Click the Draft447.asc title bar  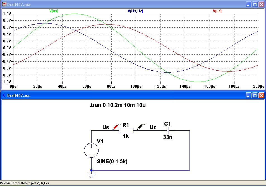[x=133, y=95]
